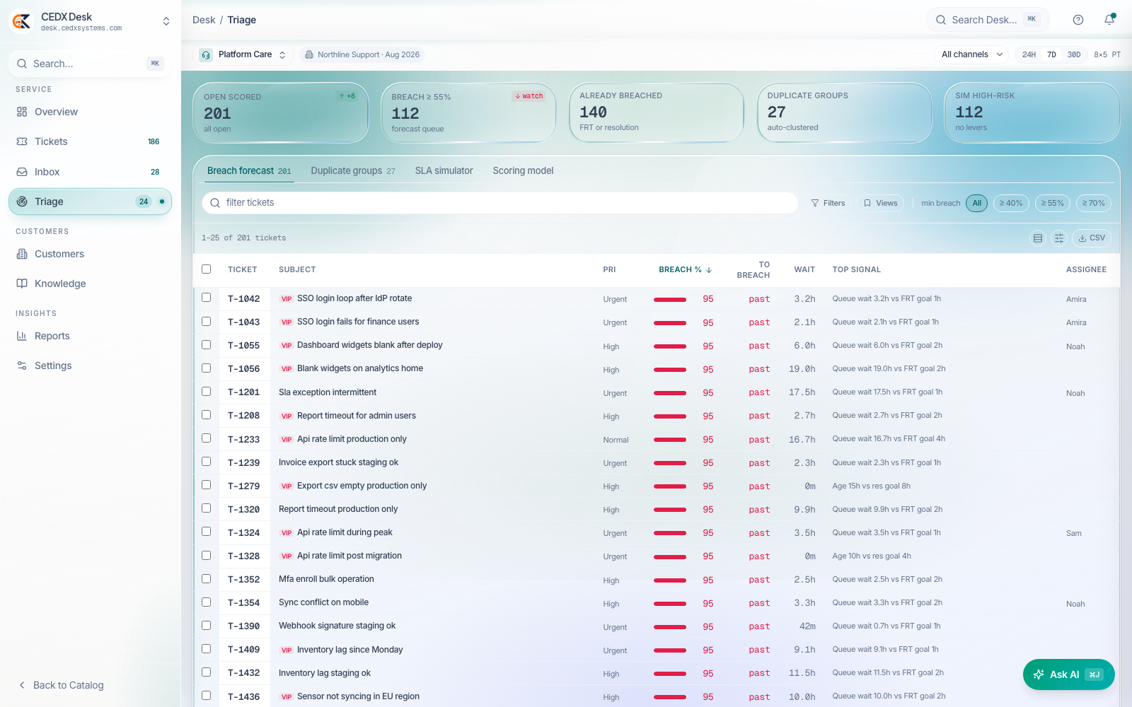Check the T-1233 row checkbox
This screenshot has height=707, width=1132.
pos(207,438)
